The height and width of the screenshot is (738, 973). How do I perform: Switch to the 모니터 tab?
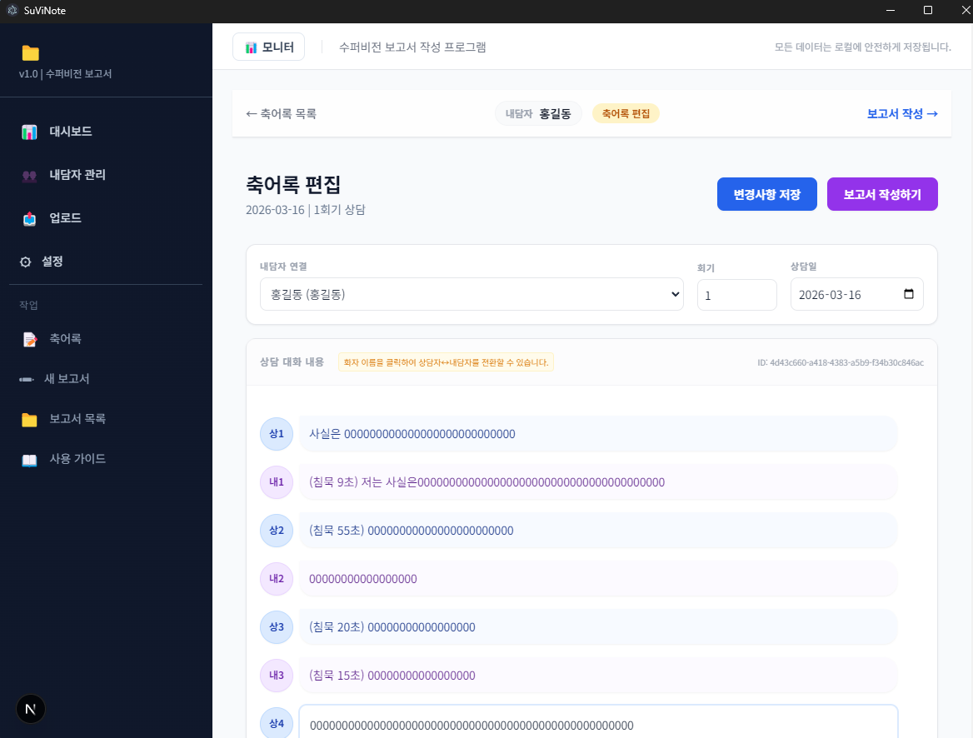coord(268,47)
